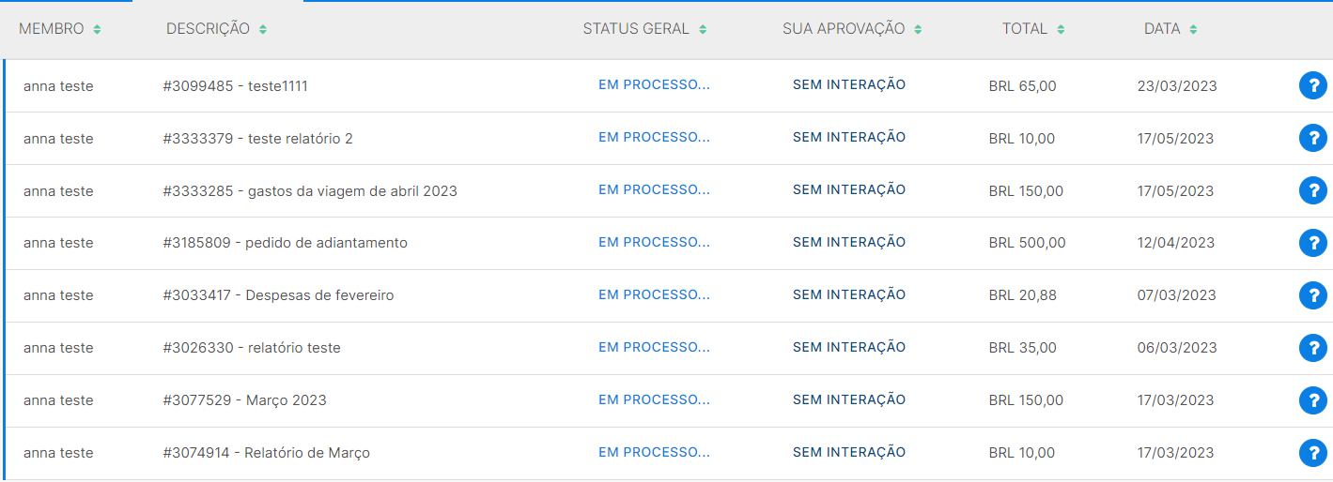Screen dimensions: 1333x482
Task: Open help icon for gastos da viagem row
Action: [1312, 190]
